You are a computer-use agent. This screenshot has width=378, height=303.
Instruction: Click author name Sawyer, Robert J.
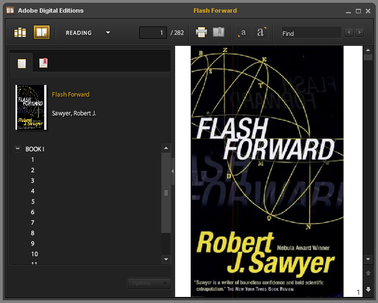[x=74, y=113]
